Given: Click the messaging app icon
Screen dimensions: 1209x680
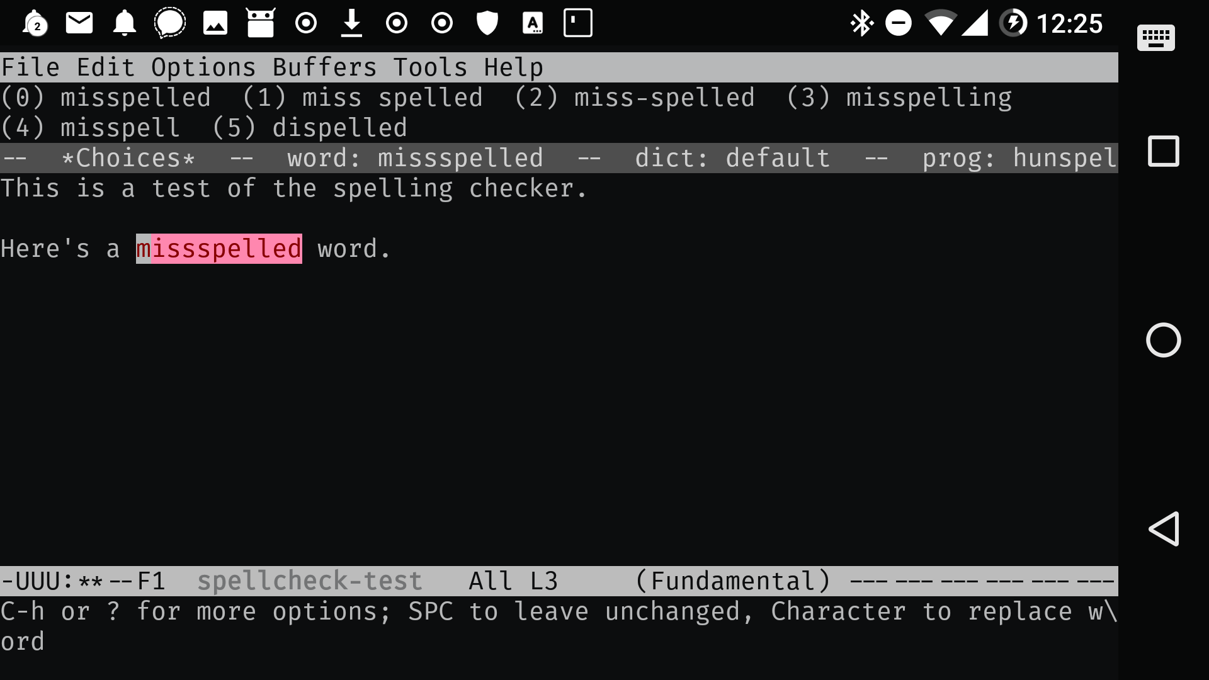Looking at the screenshot, I should [169, 23].
